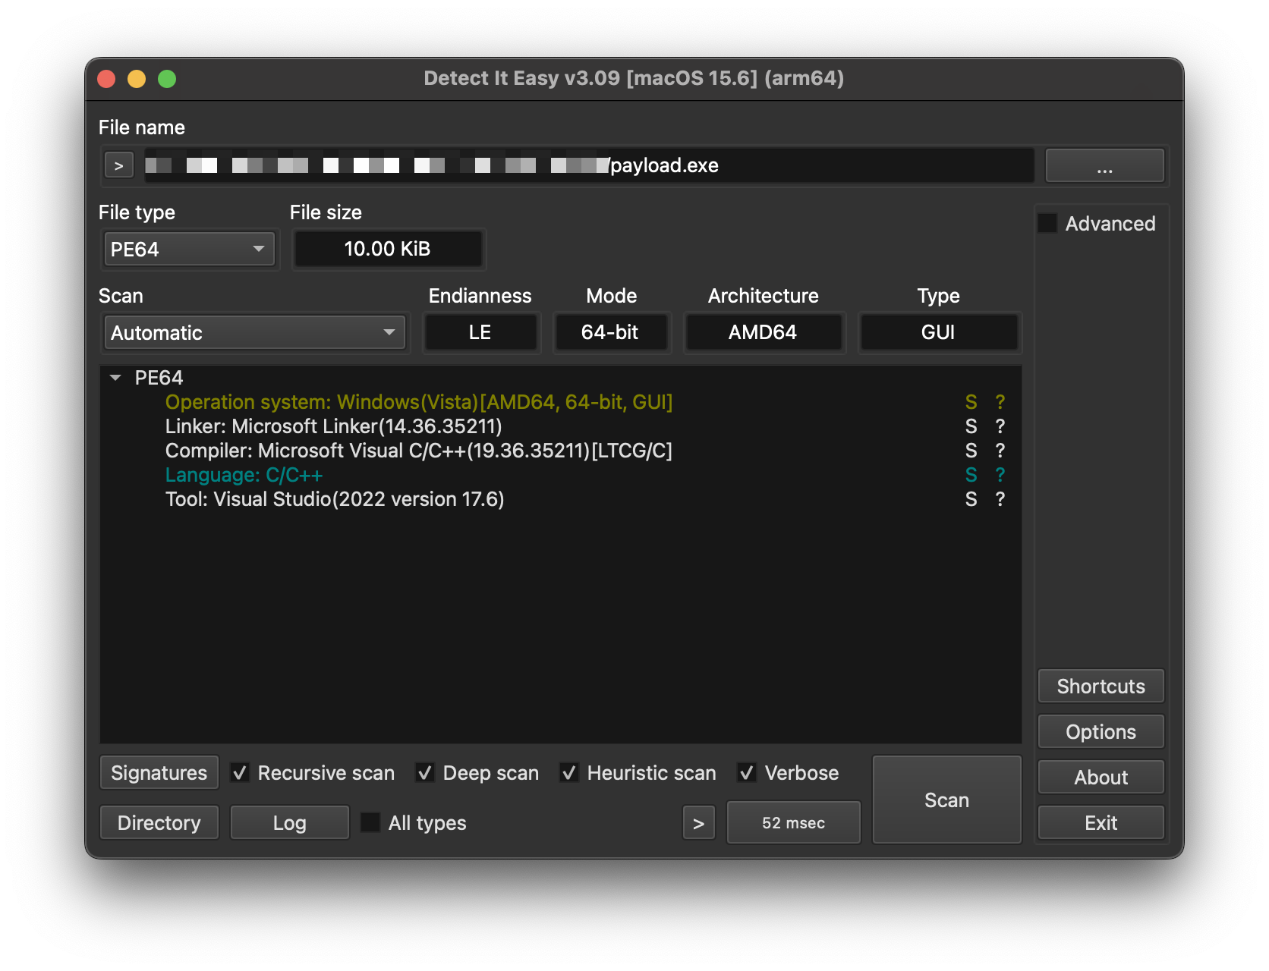The width and height of the screenshot is (1269, 971).
Task: Collapse the PE64 tree node
Action: 115,378
